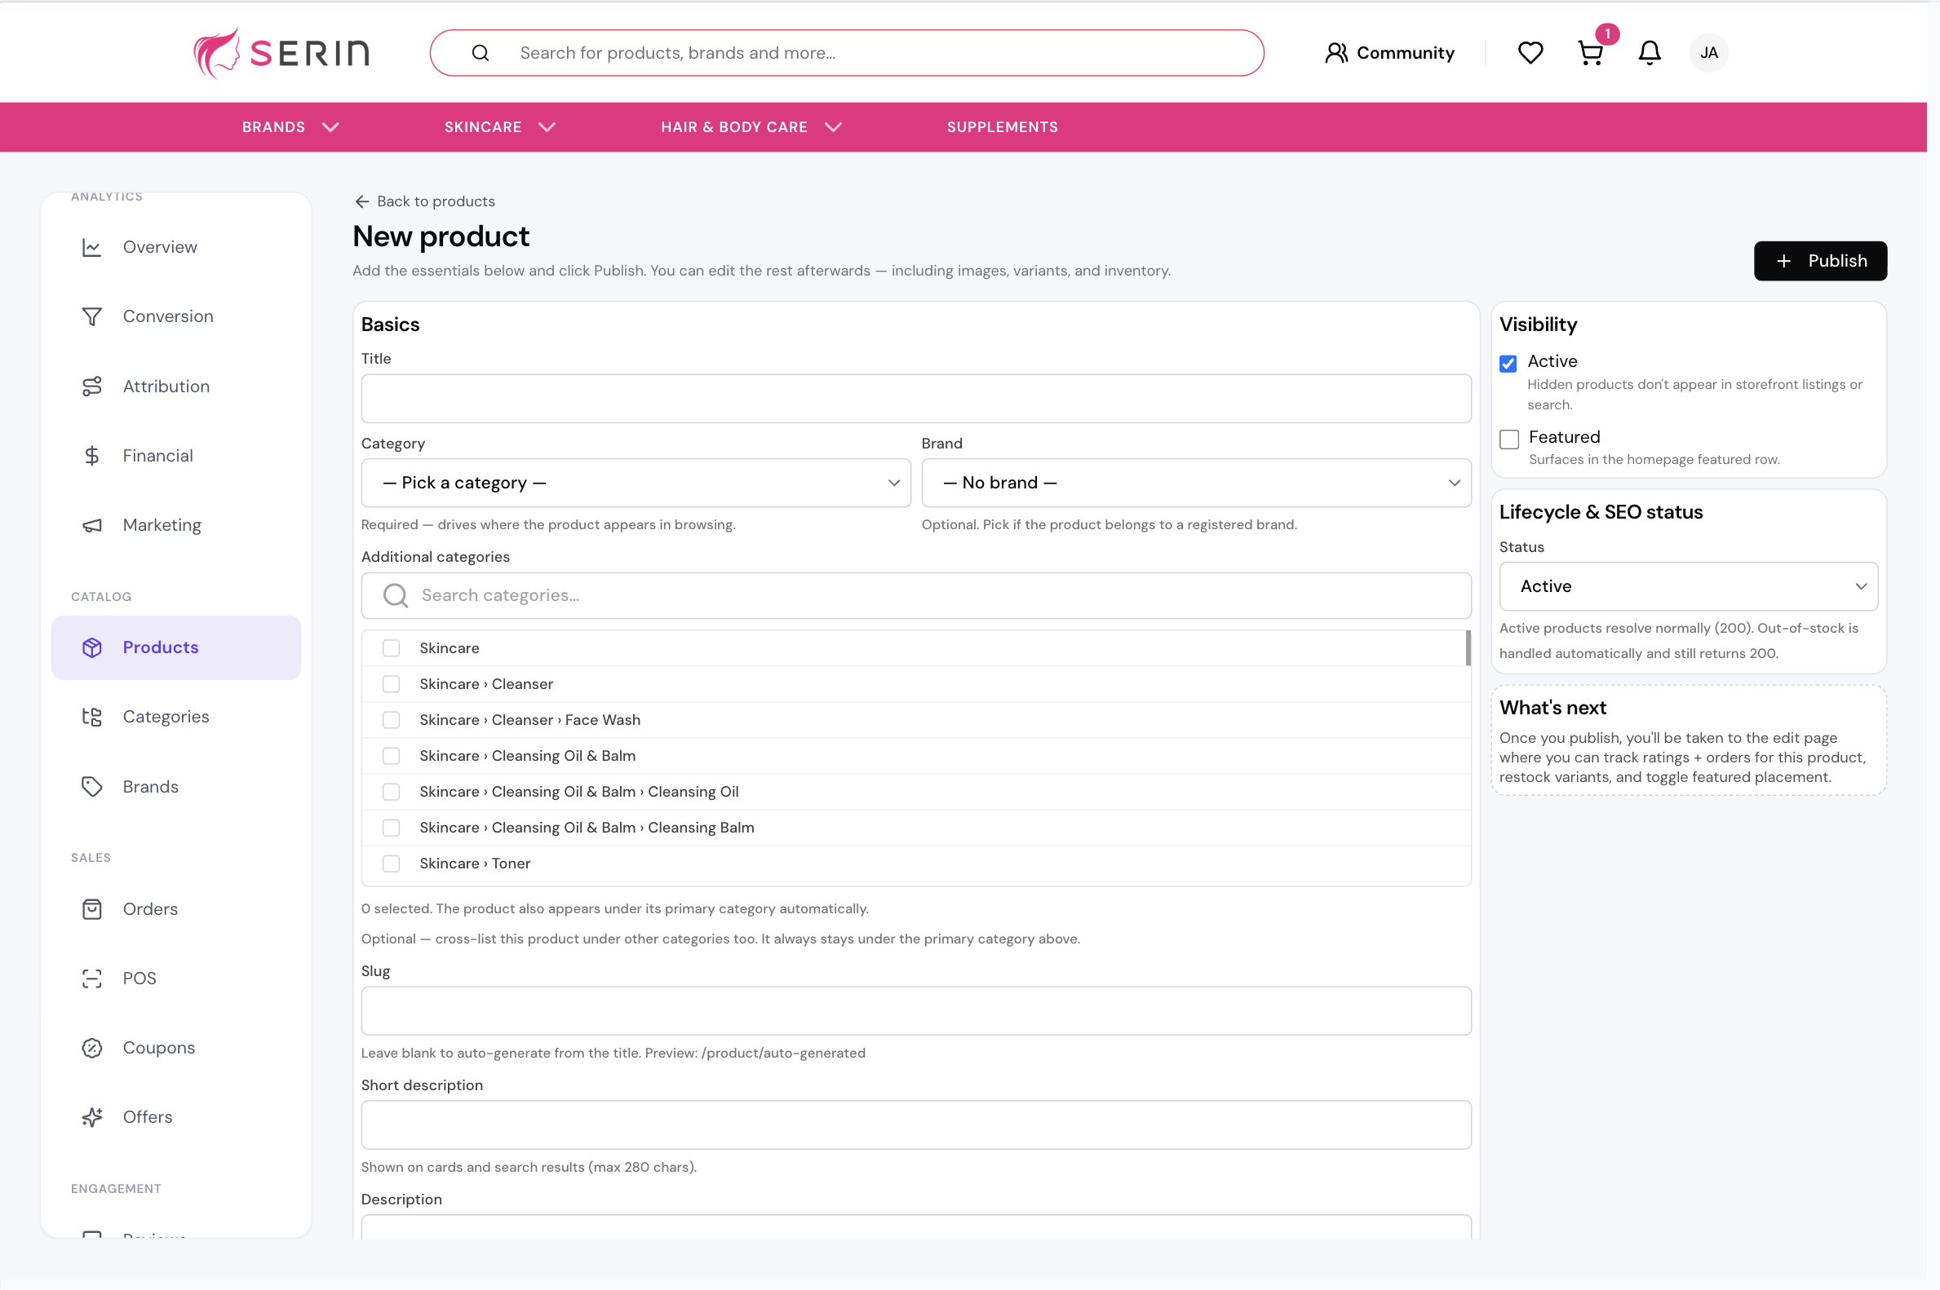The image size is (1940, 1290).
Task: Click the category list scrollbar
Action: [1468, 648]
